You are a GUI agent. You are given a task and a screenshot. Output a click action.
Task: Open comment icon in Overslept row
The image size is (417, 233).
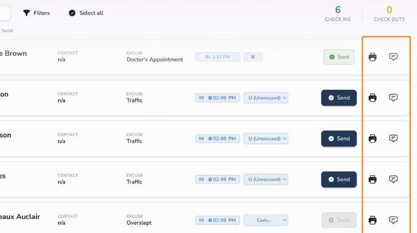(x=393, y=220)
